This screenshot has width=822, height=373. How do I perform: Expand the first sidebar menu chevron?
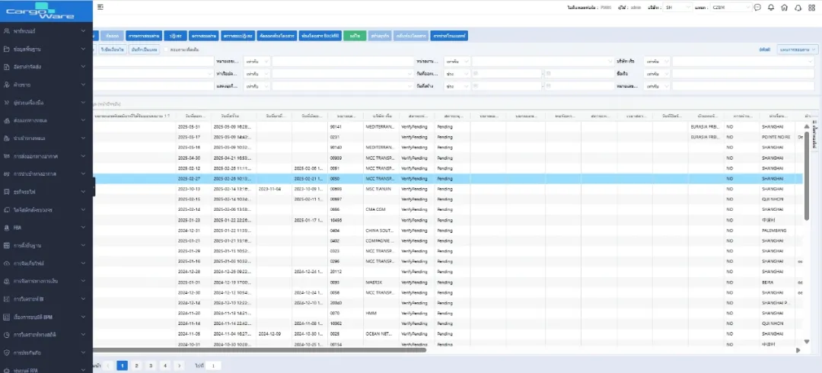tap(84, 31)
